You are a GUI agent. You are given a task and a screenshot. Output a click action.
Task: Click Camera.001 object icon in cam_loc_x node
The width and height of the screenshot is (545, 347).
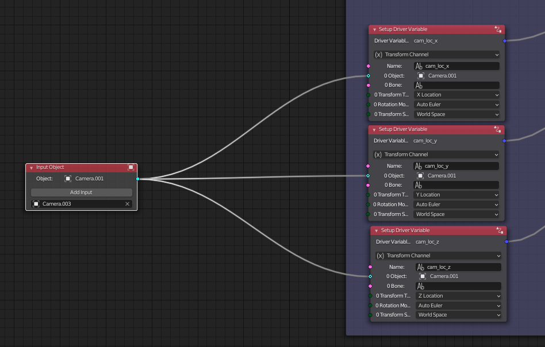[x=421, y=76]
